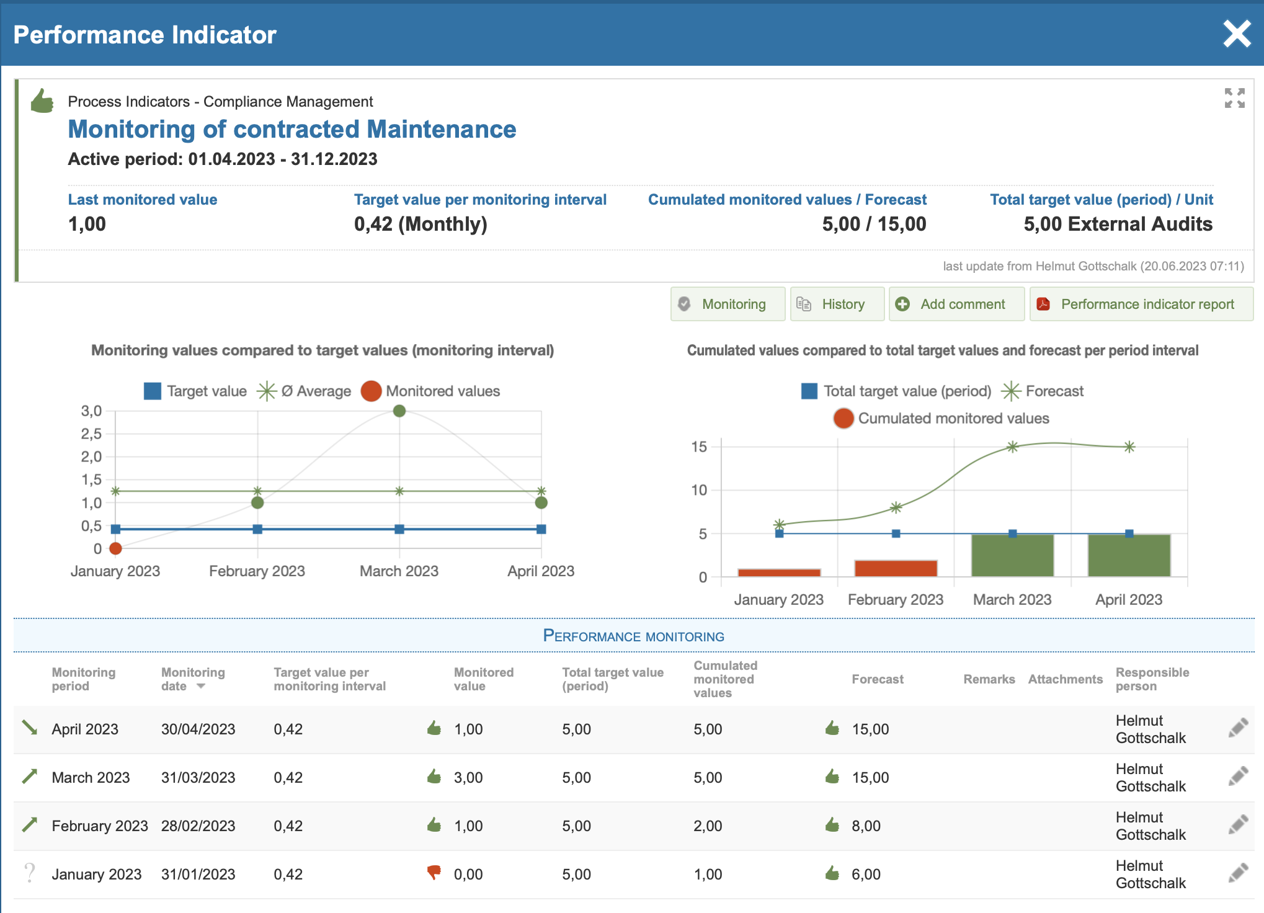Click edit pencil for March 2023 row
Screen dimensions: 1264x913
[1238, 777]
